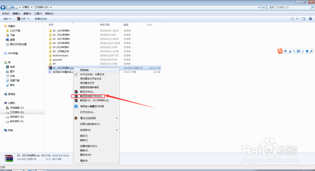This screenshot has width=315, height=171.
Task: Click the Sogou S input method icon
Action: click(280, 51)
